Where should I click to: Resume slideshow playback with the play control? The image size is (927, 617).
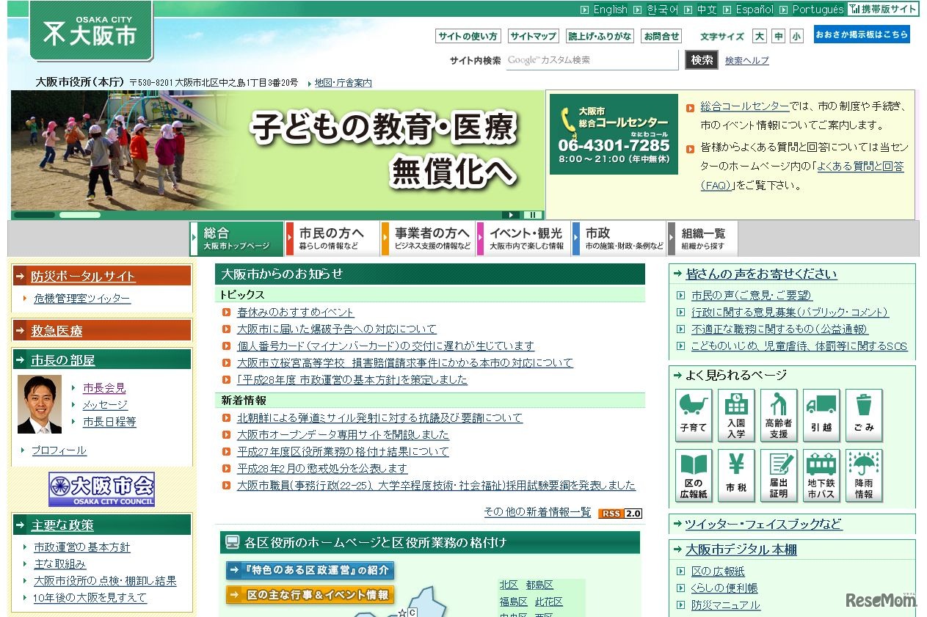[x=511, y=215]
